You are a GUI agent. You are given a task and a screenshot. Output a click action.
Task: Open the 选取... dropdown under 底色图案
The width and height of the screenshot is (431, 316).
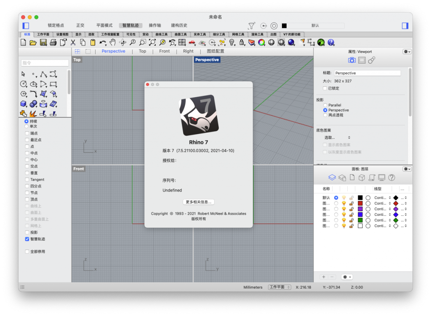(337, 138)
